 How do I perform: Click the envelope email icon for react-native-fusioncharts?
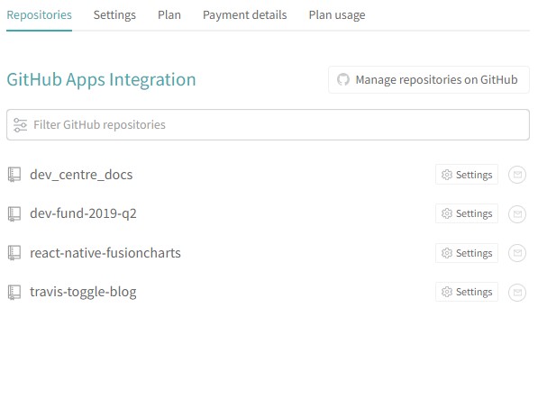517,253
